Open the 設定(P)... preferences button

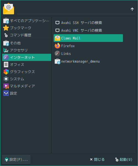click(x=16, y=159)
